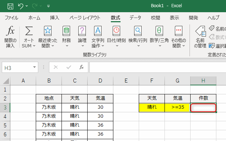This screenshot has height=141, width=226.
Task: Select column D header
Action: [100, 81]
